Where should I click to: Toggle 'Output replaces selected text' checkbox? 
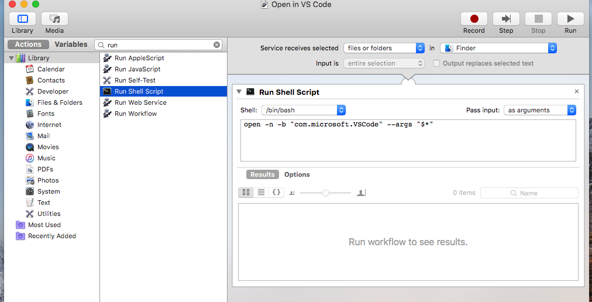[436, 63]
